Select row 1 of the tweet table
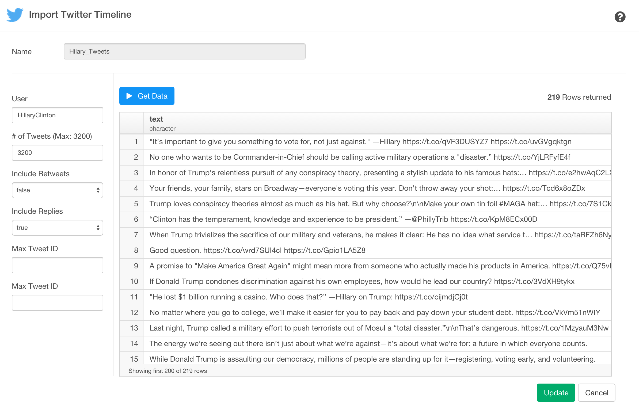 tap(321, 141)
